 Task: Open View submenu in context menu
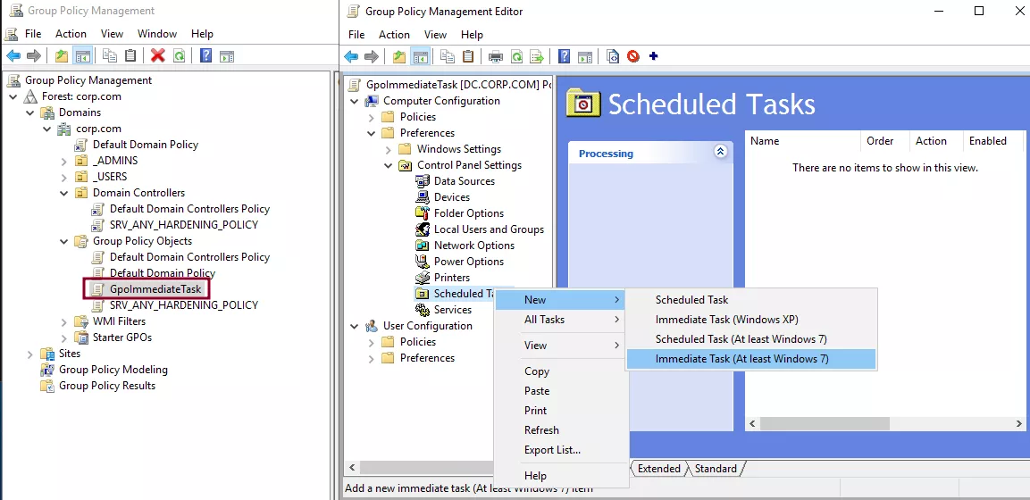(x=560, y=346)
